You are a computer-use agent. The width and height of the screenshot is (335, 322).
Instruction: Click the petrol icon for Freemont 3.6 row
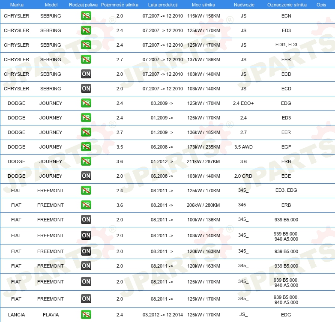pos(86,205)
